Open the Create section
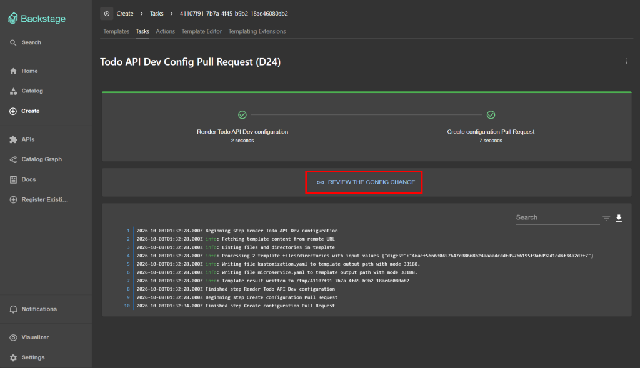Screen dimensions: 640x368 point(24,111)
